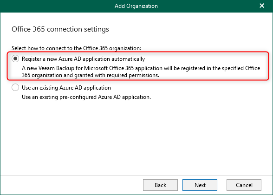This screenshot has height=195, width=273.
Task: Click description 'A new Veeam Backup for Microsoft Office 365 application'
Action: 141,71
